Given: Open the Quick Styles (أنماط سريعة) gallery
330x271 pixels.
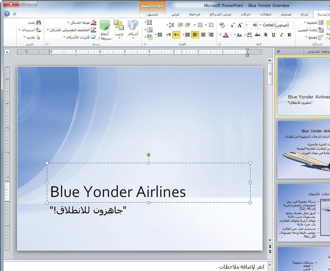Looking at the screenshot, I should [x=105, y=30].
